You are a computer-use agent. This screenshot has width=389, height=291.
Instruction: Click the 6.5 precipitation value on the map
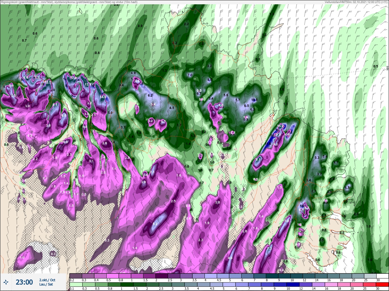coord(246,106)
